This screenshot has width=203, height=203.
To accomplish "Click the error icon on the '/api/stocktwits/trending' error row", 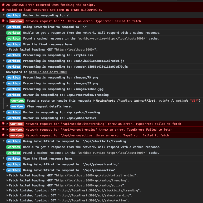I will pyautogui.click(x=3, y=123).
